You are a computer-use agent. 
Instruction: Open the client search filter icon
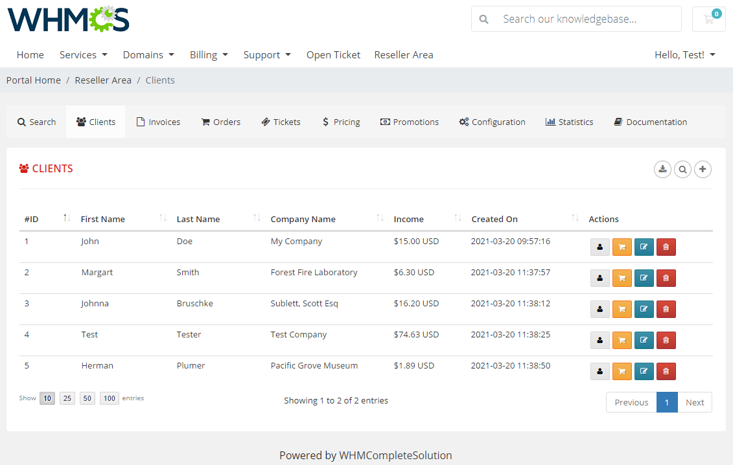click(682, 169)
